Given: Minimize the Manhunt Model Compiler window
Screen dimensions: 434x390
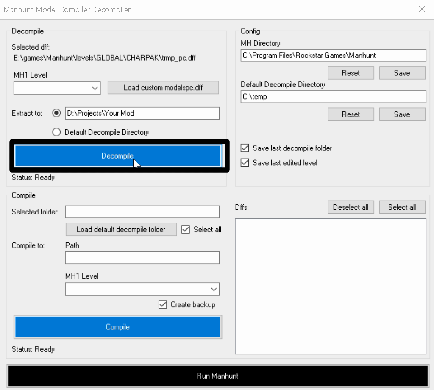Looking at the screenshot, I should (363, 9).
